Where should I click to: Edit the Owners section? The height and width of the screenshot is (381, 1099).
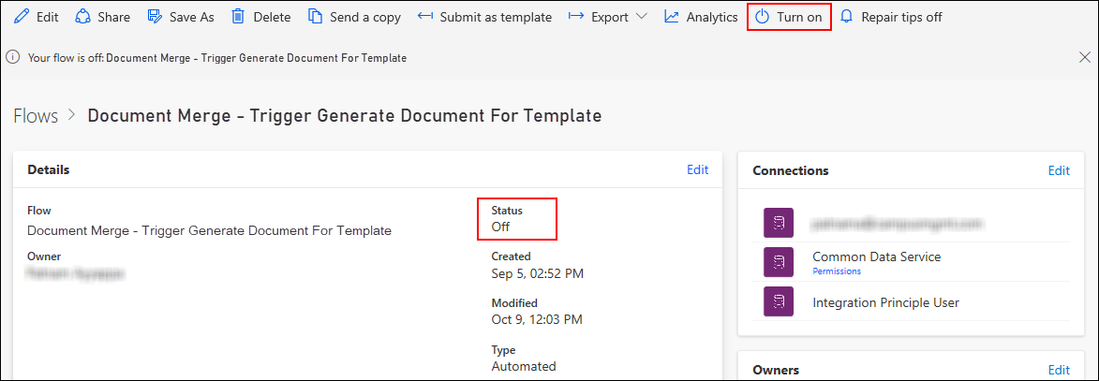[1058, 370]
